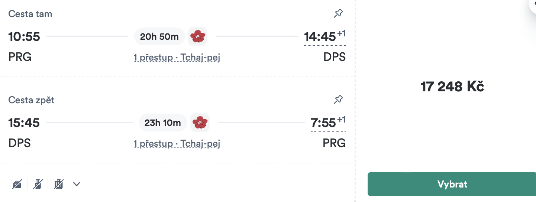Click the 10:55 departure time from PRG

24,37
